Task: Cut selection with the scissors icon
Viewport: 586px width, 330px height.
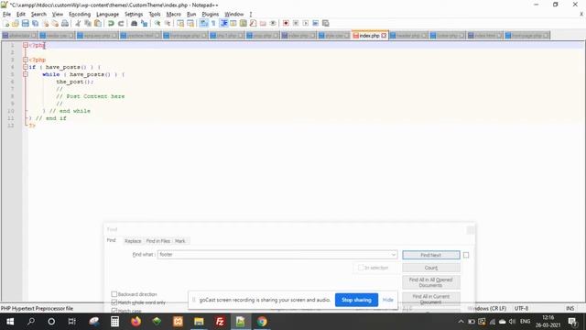Action: pyautogui.click(x=78, y=24)
